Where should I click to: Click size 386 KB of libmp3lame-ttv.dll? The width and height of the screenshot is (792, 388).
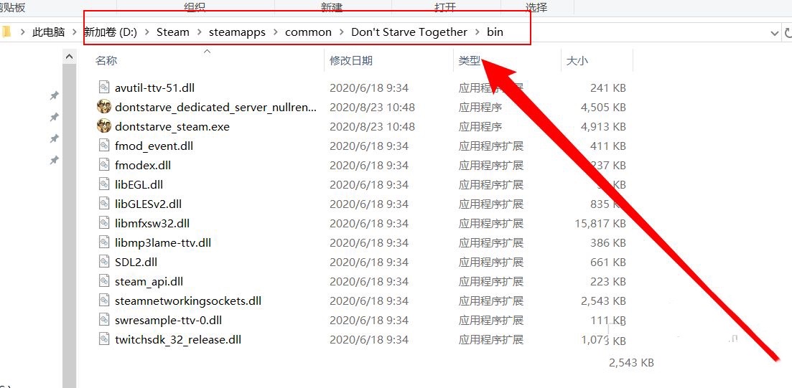608,242
